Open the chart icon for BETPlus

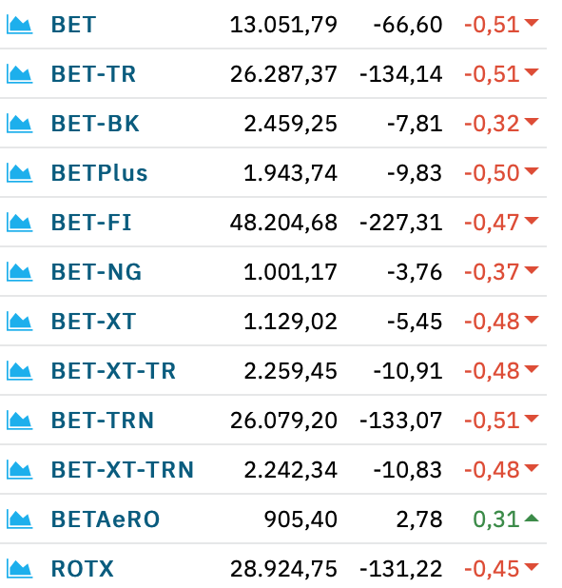point(20,173)
